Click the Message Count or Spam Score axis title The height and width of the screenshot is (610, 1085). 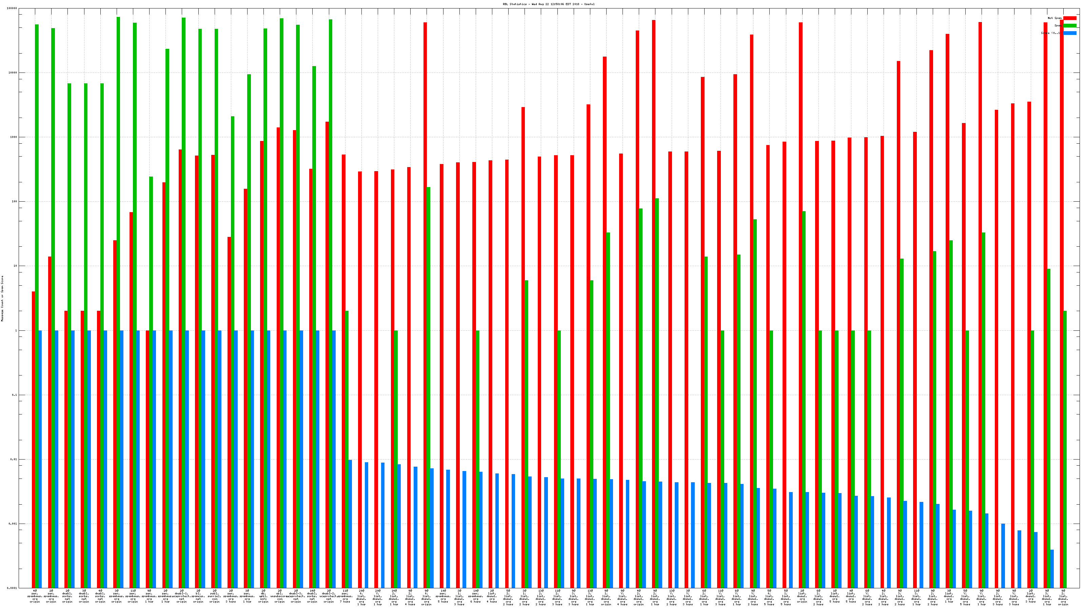pyautogui.click(x=2, y=299)
